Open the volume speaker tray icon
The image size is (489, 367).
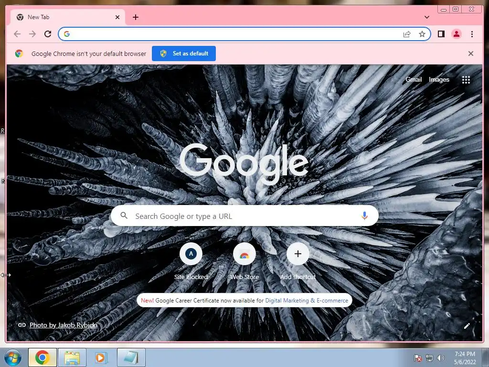coord(441,358)
